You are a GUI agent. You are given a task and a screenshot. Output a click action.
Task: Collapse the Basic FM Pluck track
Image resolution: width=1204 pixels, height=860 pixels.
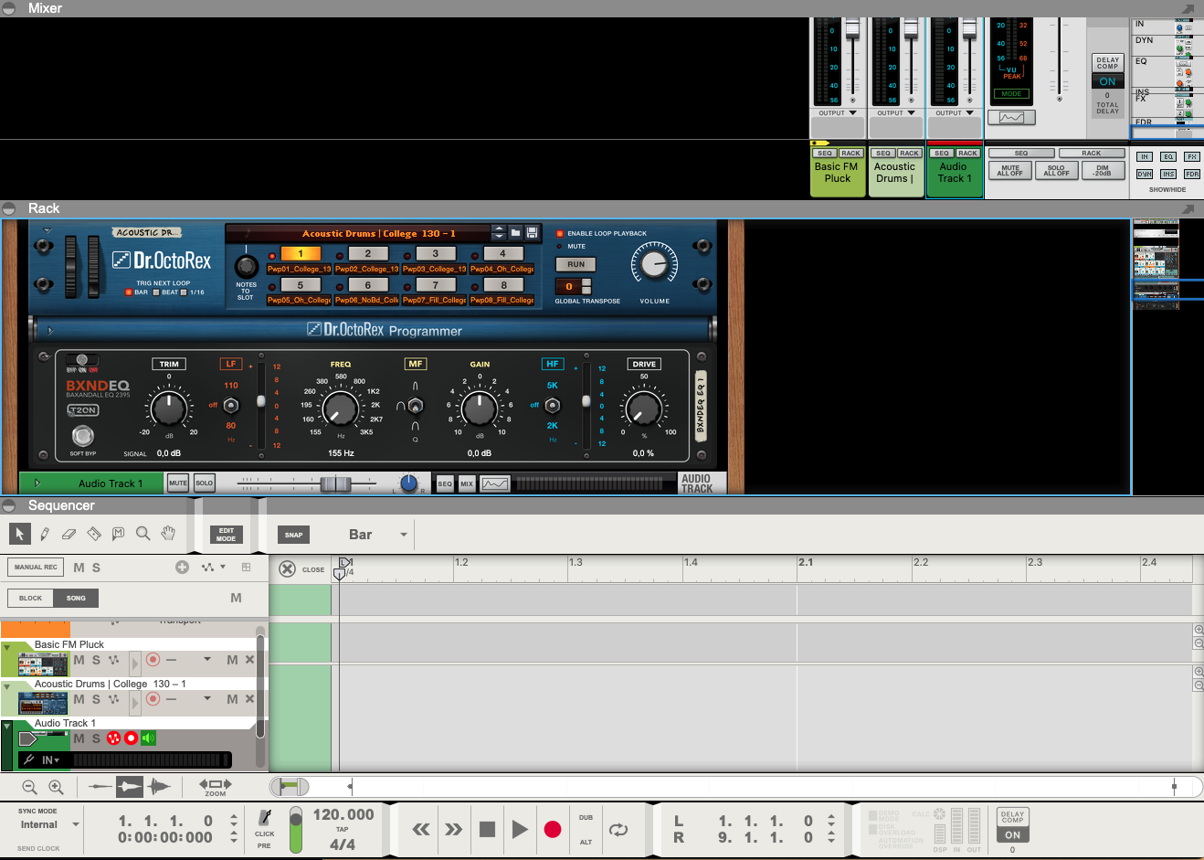[x=7, y=648]
